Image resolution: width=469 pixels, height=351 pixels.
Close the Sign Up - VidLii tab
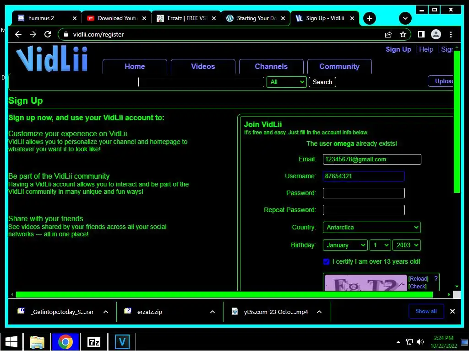(x=352, y=18)
